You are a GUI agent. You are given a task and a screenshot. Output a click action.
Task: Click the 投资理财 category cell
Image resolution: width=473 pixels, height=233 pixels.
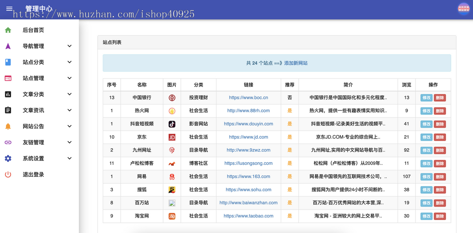tap(198, 97)
